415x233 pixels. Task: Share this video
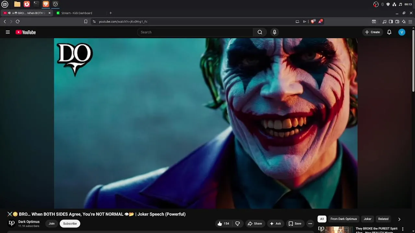click(255, 224)
